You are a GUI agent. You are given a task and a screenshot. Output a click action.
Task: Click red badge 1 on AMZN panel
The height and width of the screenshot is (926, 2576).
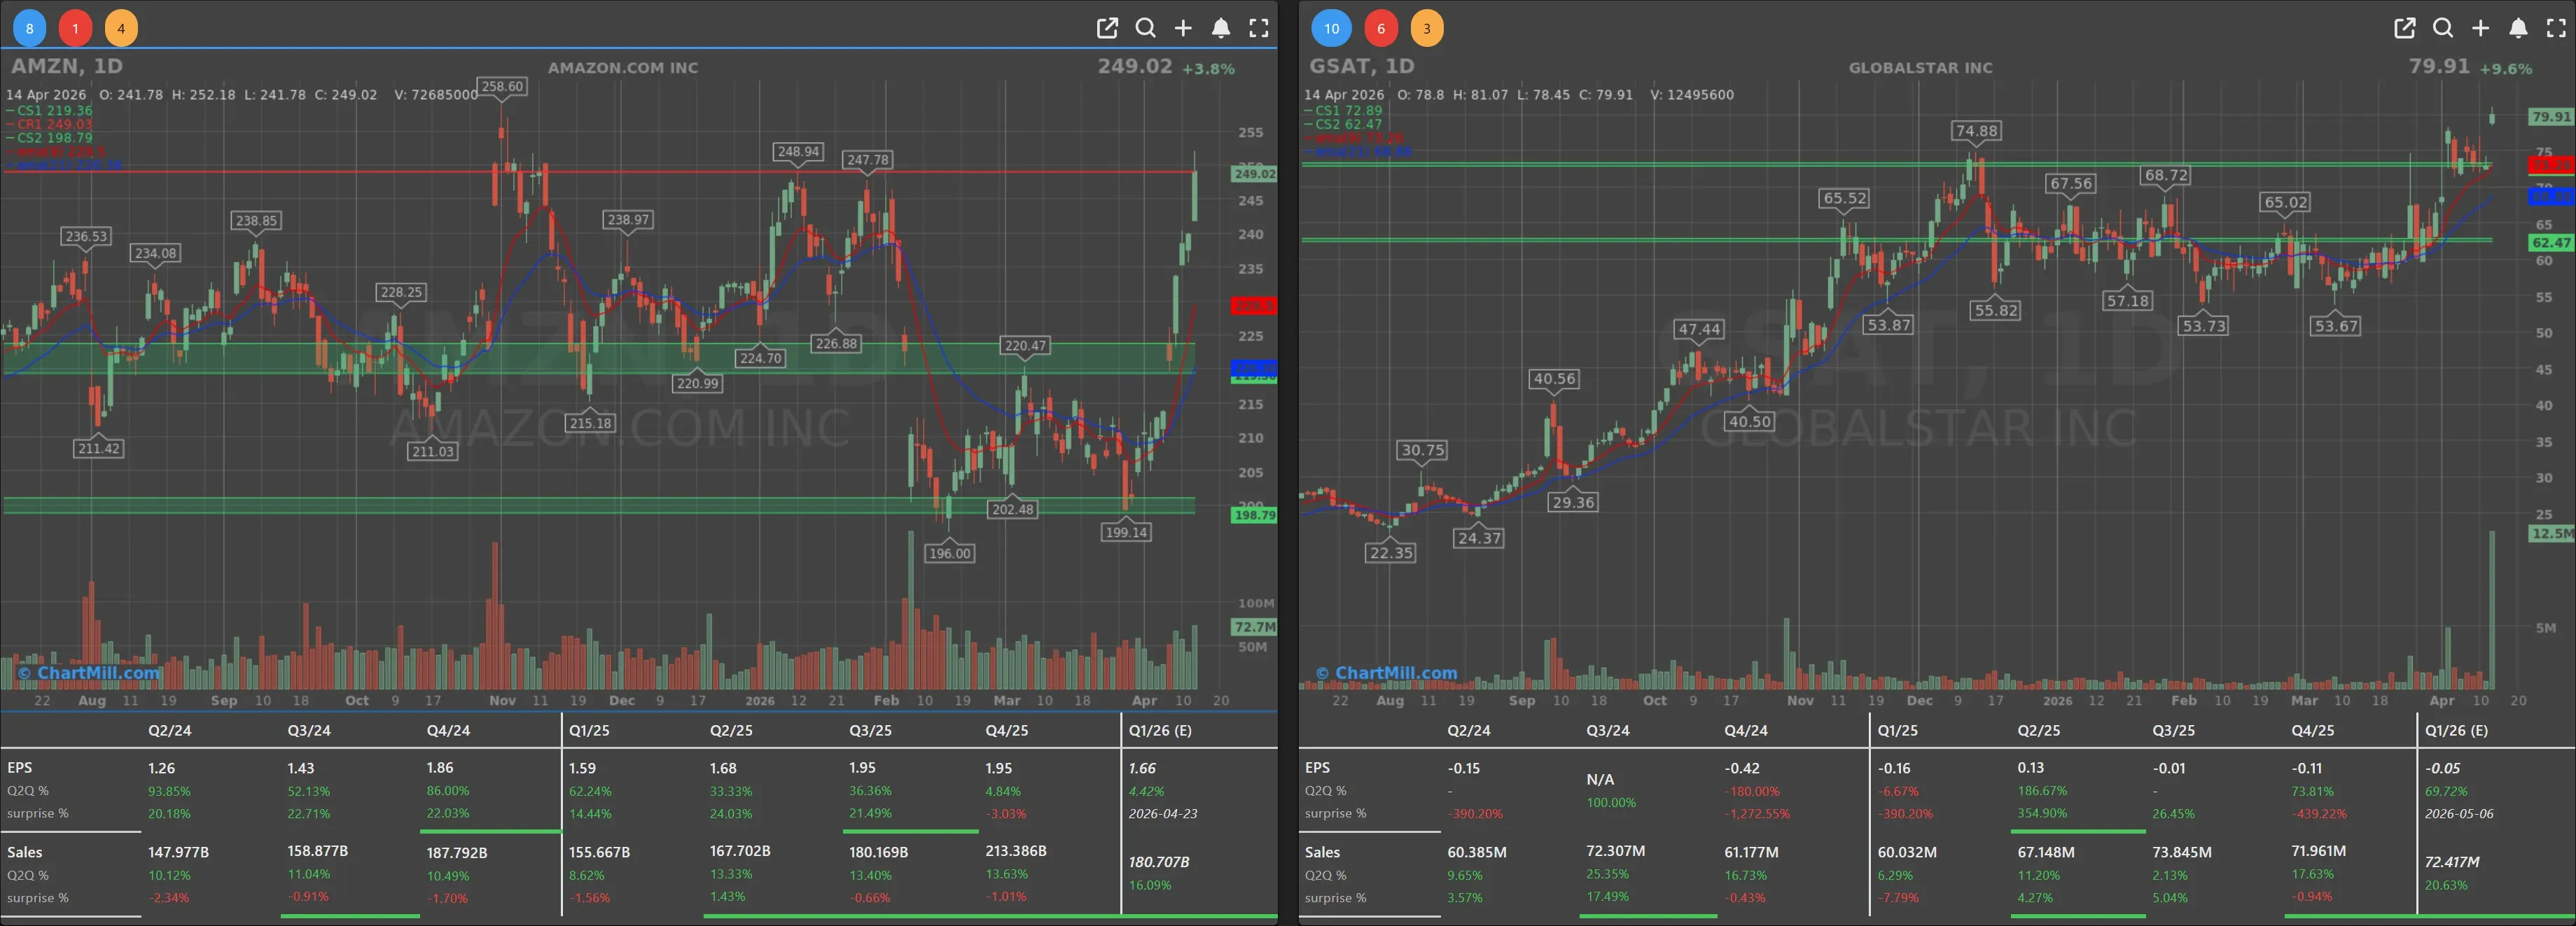tap(75, 28)
